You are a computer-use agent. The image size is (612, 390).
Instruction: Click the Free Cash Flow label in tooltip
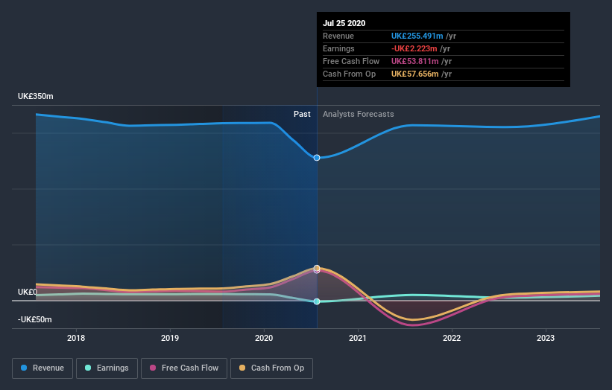tap(351, 61)
